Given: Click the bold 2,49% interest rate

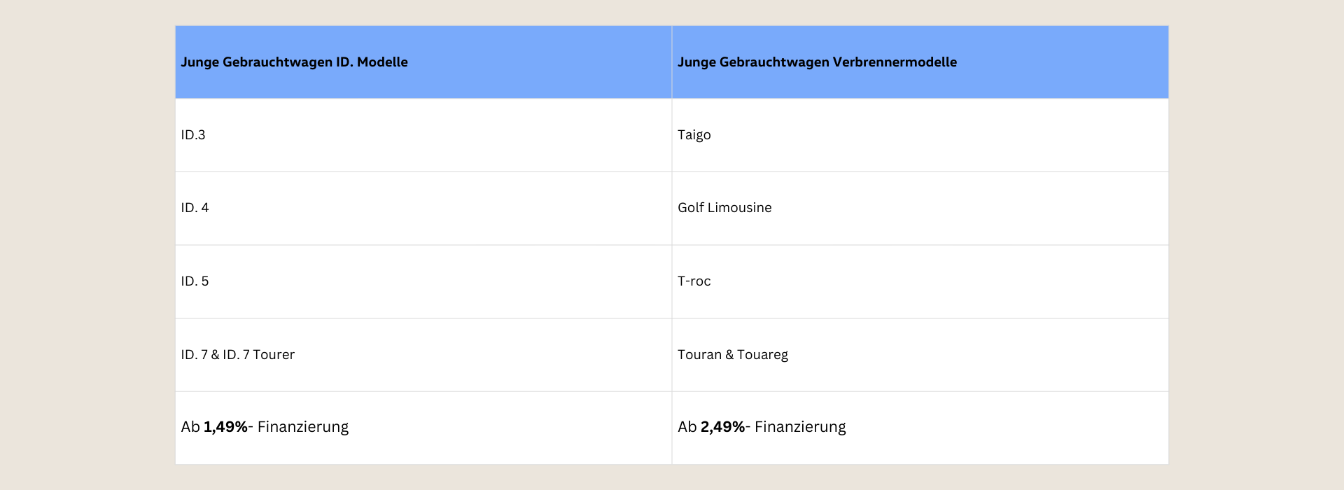Looking at the screenshot, I should coord(722,427).
